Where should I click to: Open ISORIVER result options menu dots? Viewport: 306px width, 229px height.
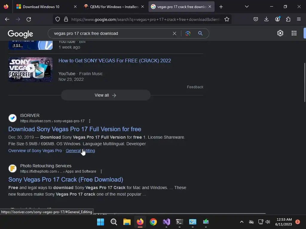pos(90,121)
